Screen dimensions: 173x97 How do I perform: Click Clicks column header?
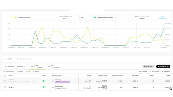click(152, 76)
